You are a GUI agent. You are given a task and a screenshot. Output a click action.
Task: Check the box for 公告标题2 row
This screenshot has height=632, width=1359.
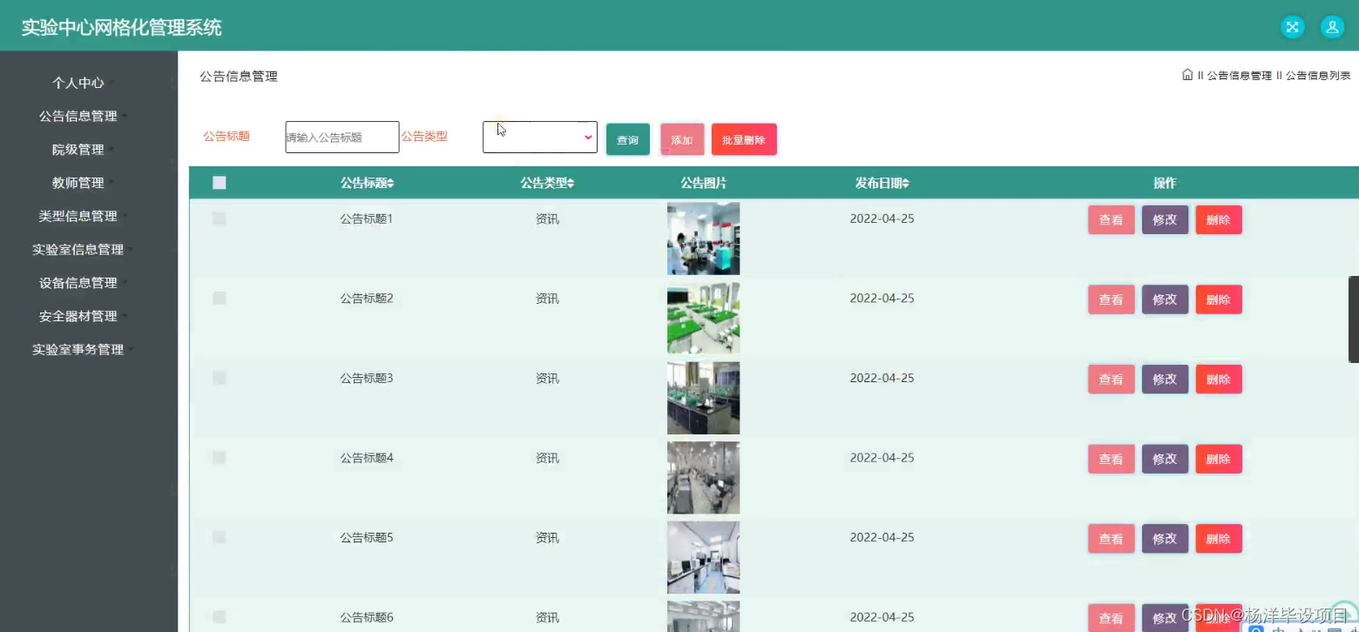coord(219,298)
